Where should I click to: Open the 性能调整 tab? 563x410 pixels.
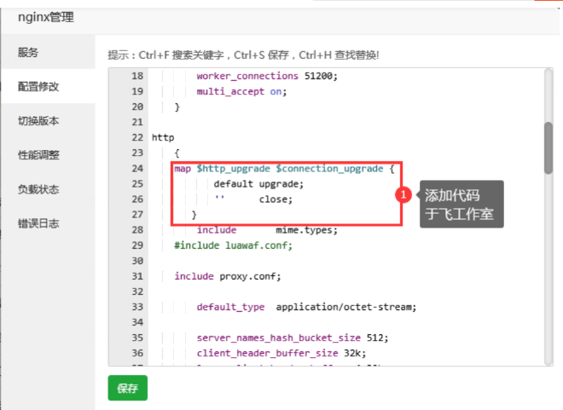(x=39, y=154)
